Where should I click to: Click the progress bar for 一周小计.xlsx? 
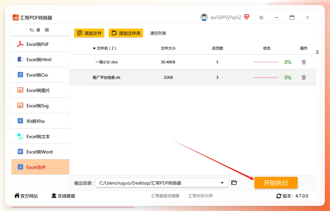tap(266, 62)
